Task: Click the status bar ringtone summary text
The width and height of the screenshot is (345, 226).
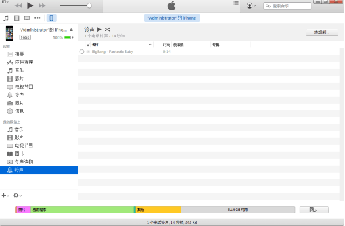Action: (x=172, y=222)
